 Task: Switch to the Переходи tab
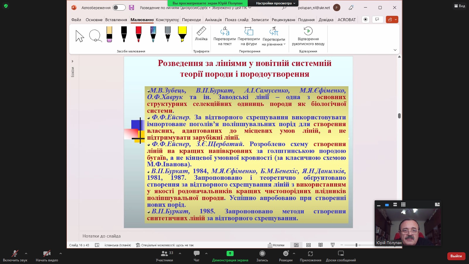(x=191, y=20)
